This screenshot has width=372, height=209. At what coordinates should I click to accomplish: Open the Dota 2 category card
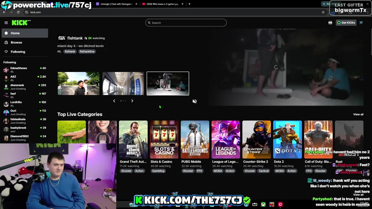point(287,140)
